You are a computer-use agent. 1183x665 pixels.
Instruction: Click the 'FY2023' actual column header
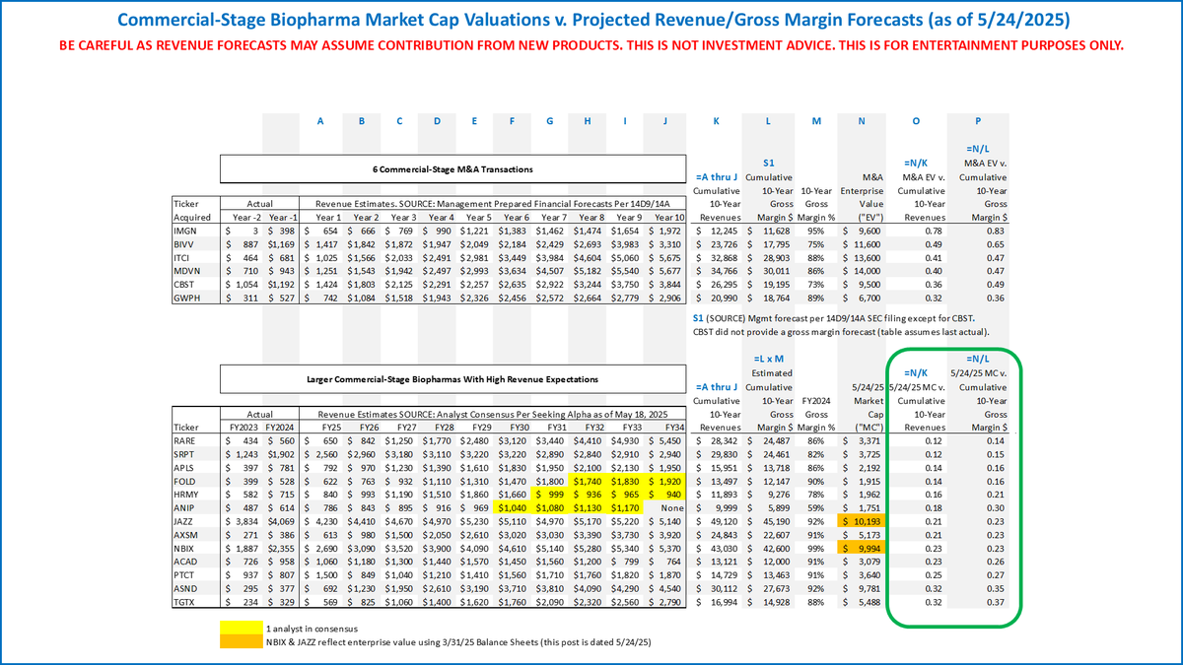tap(246, 428)
